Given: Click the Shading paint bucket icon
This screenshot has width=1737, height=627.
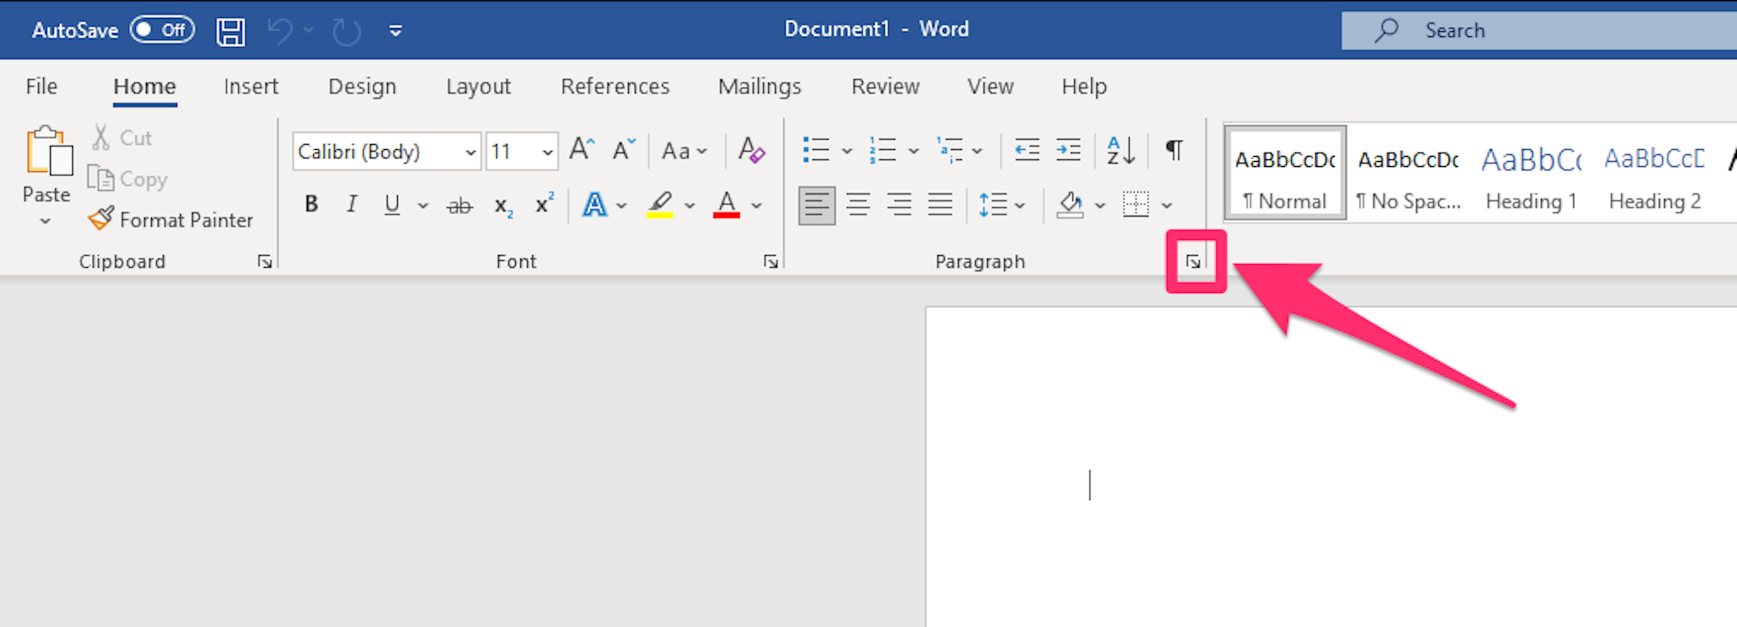Looking at the screenshot, I should coord(1070,205).
